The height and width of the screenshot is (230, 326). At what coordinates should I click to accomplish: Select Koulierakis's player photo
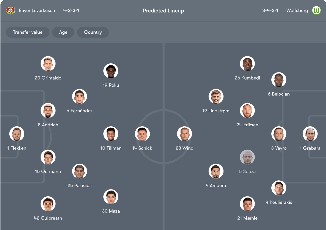point(279,188)
